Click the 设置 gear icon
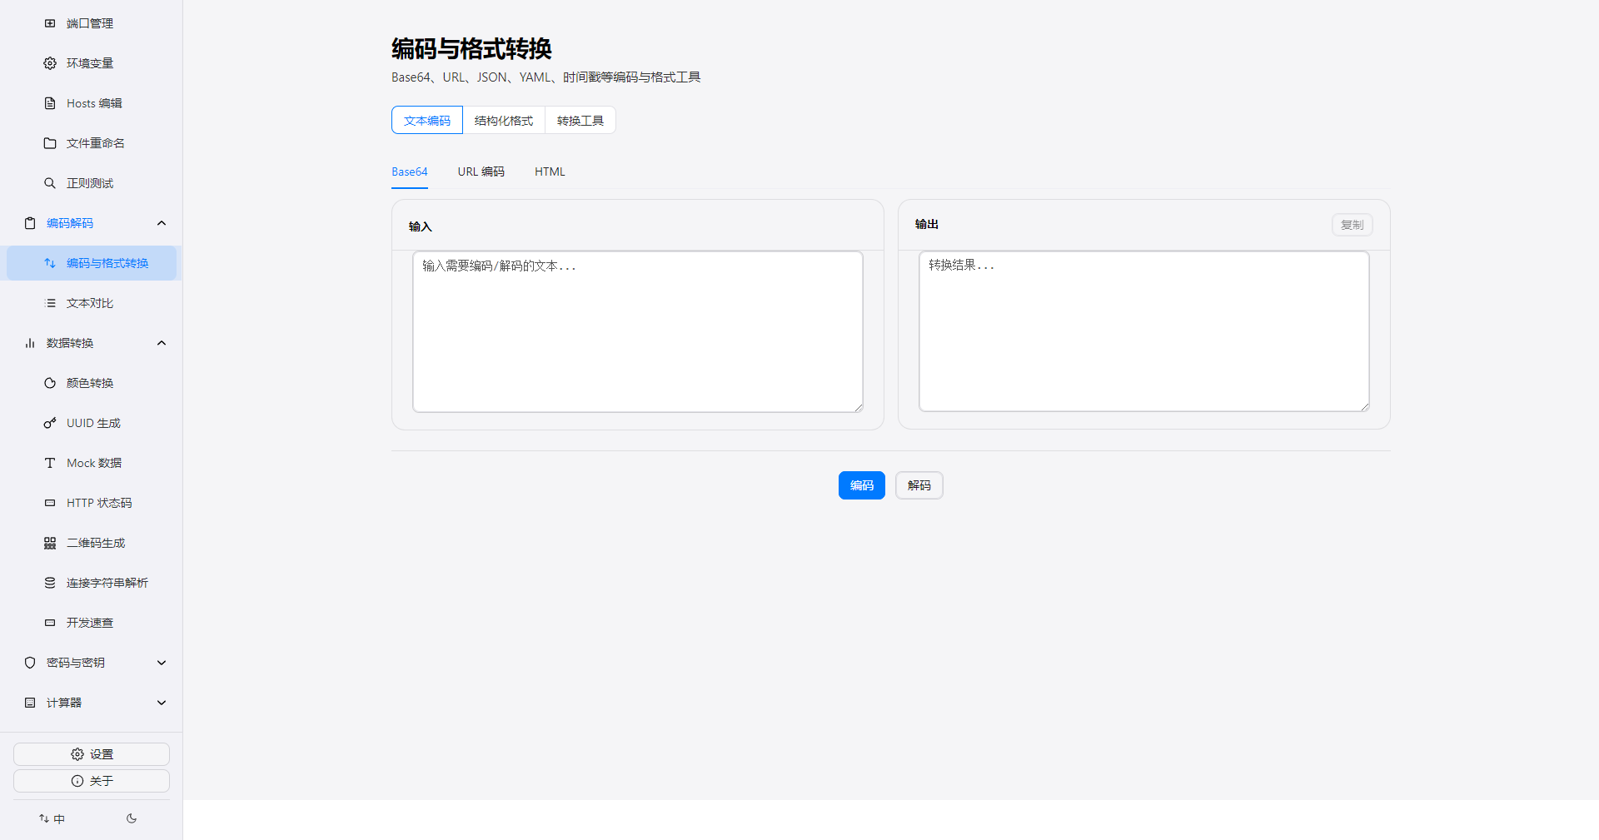Screen dimensions: 1599x840 pyautogui.click(x=77, y=754)
